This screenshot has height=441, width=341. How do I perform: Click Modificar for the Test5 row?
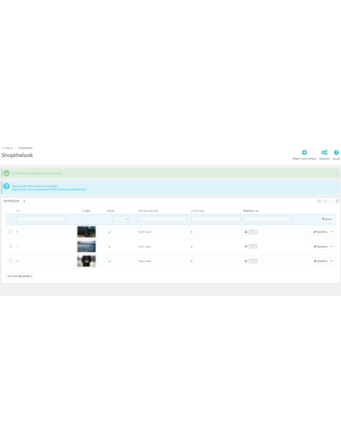[321, 232]
